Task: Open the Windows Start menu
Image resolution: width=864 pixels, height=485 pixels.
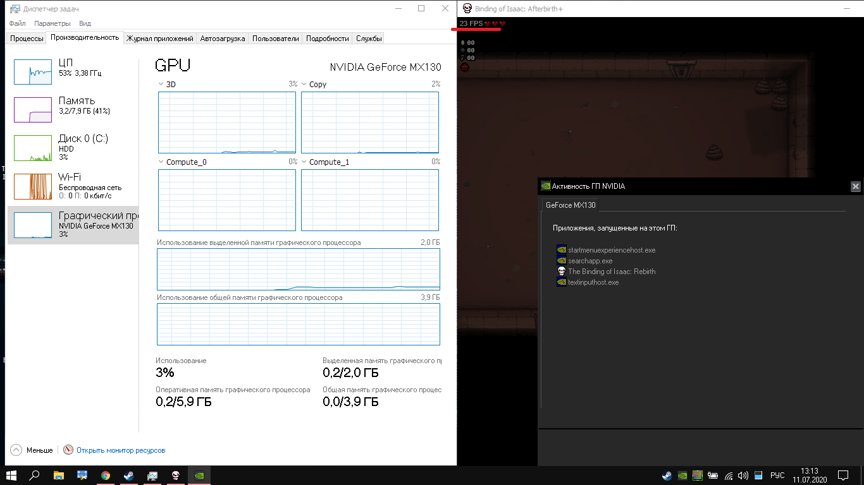Action: coord(11,476)
